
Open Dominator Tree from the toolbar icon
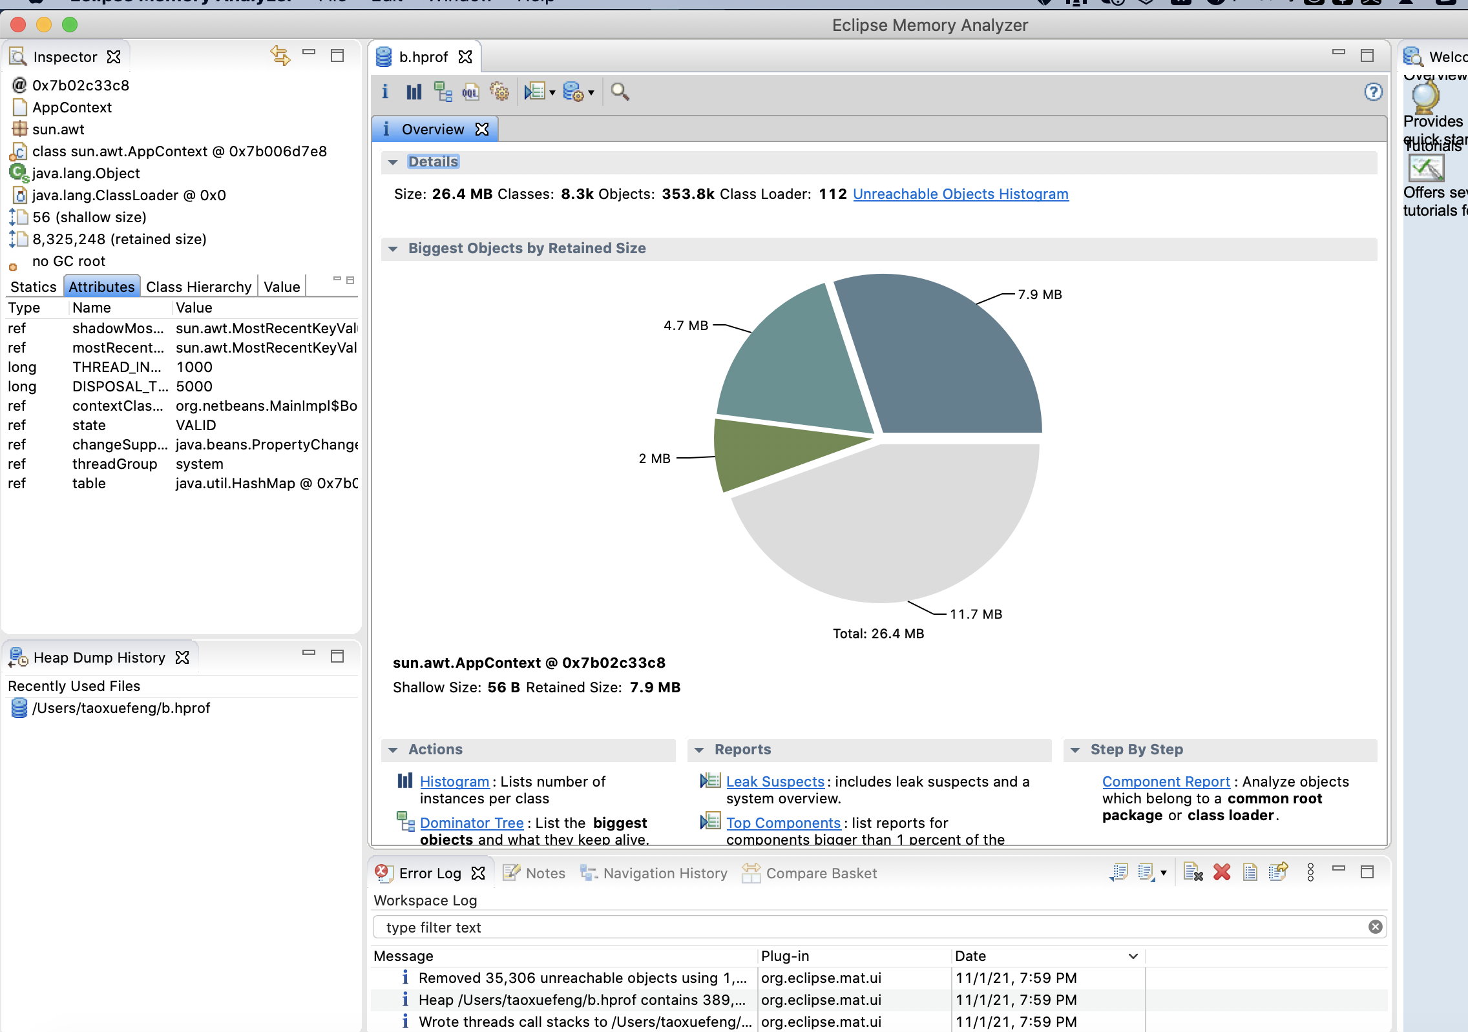pos(443,92)
